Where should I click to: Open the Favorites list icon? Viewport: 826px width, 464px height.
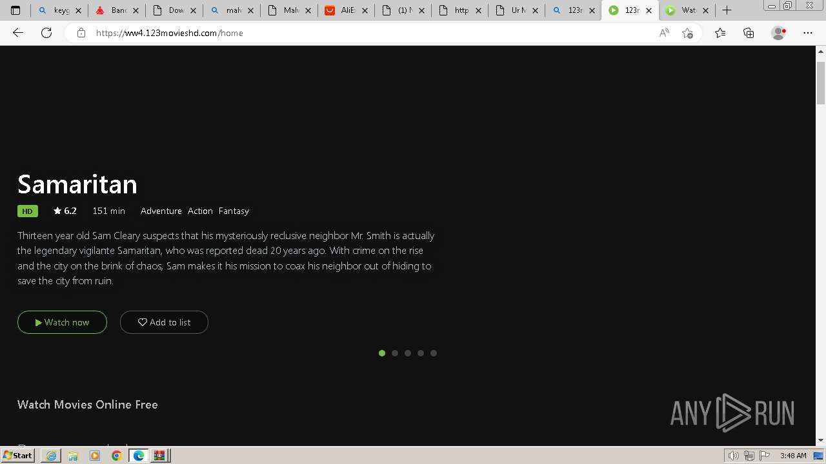point(720,33)
